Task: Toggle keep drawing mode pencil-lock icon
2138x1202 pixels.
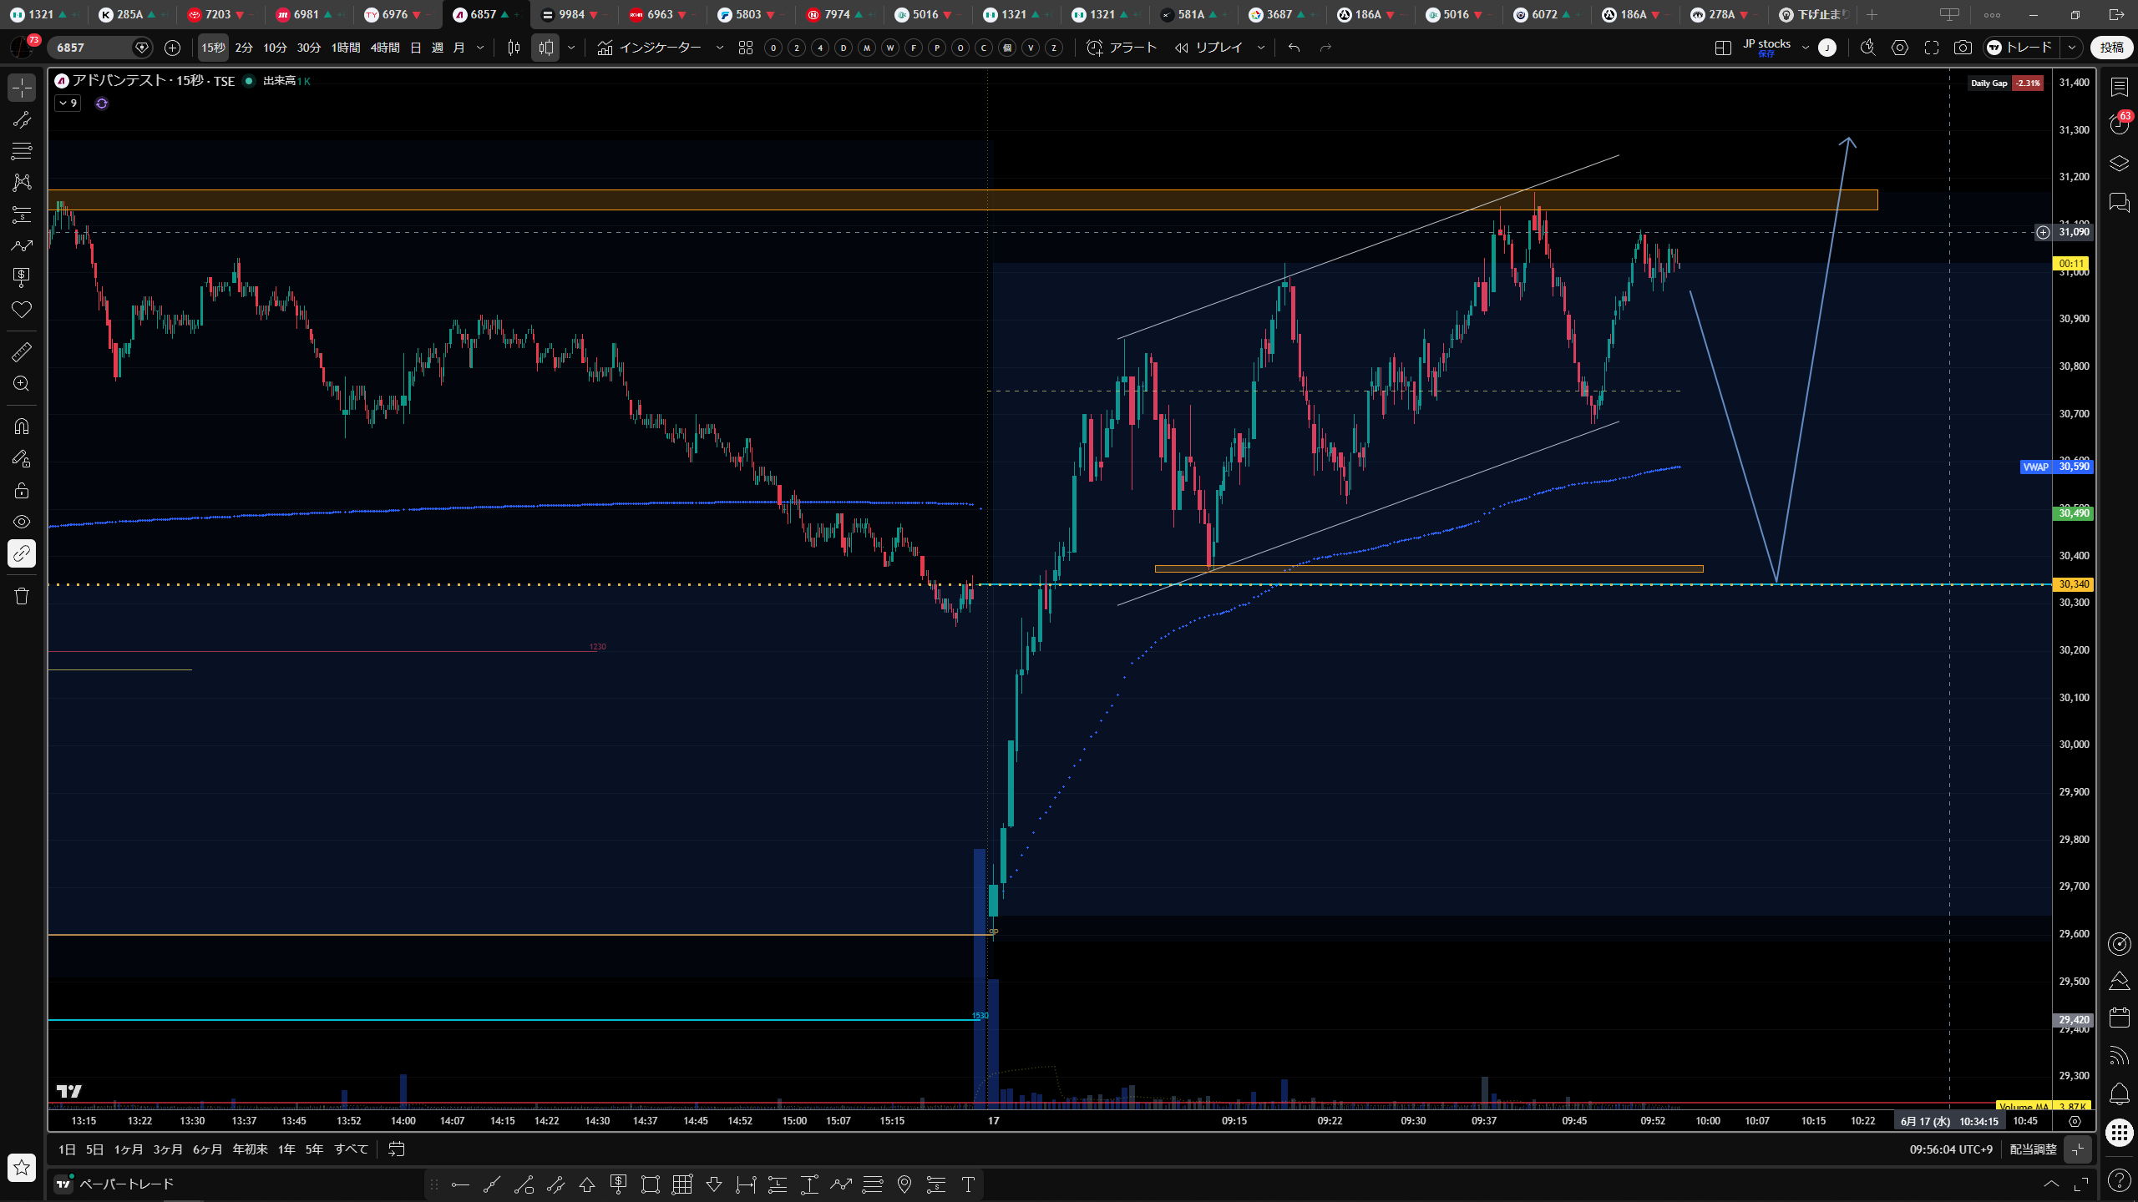Action: click(x=22, y=458)
